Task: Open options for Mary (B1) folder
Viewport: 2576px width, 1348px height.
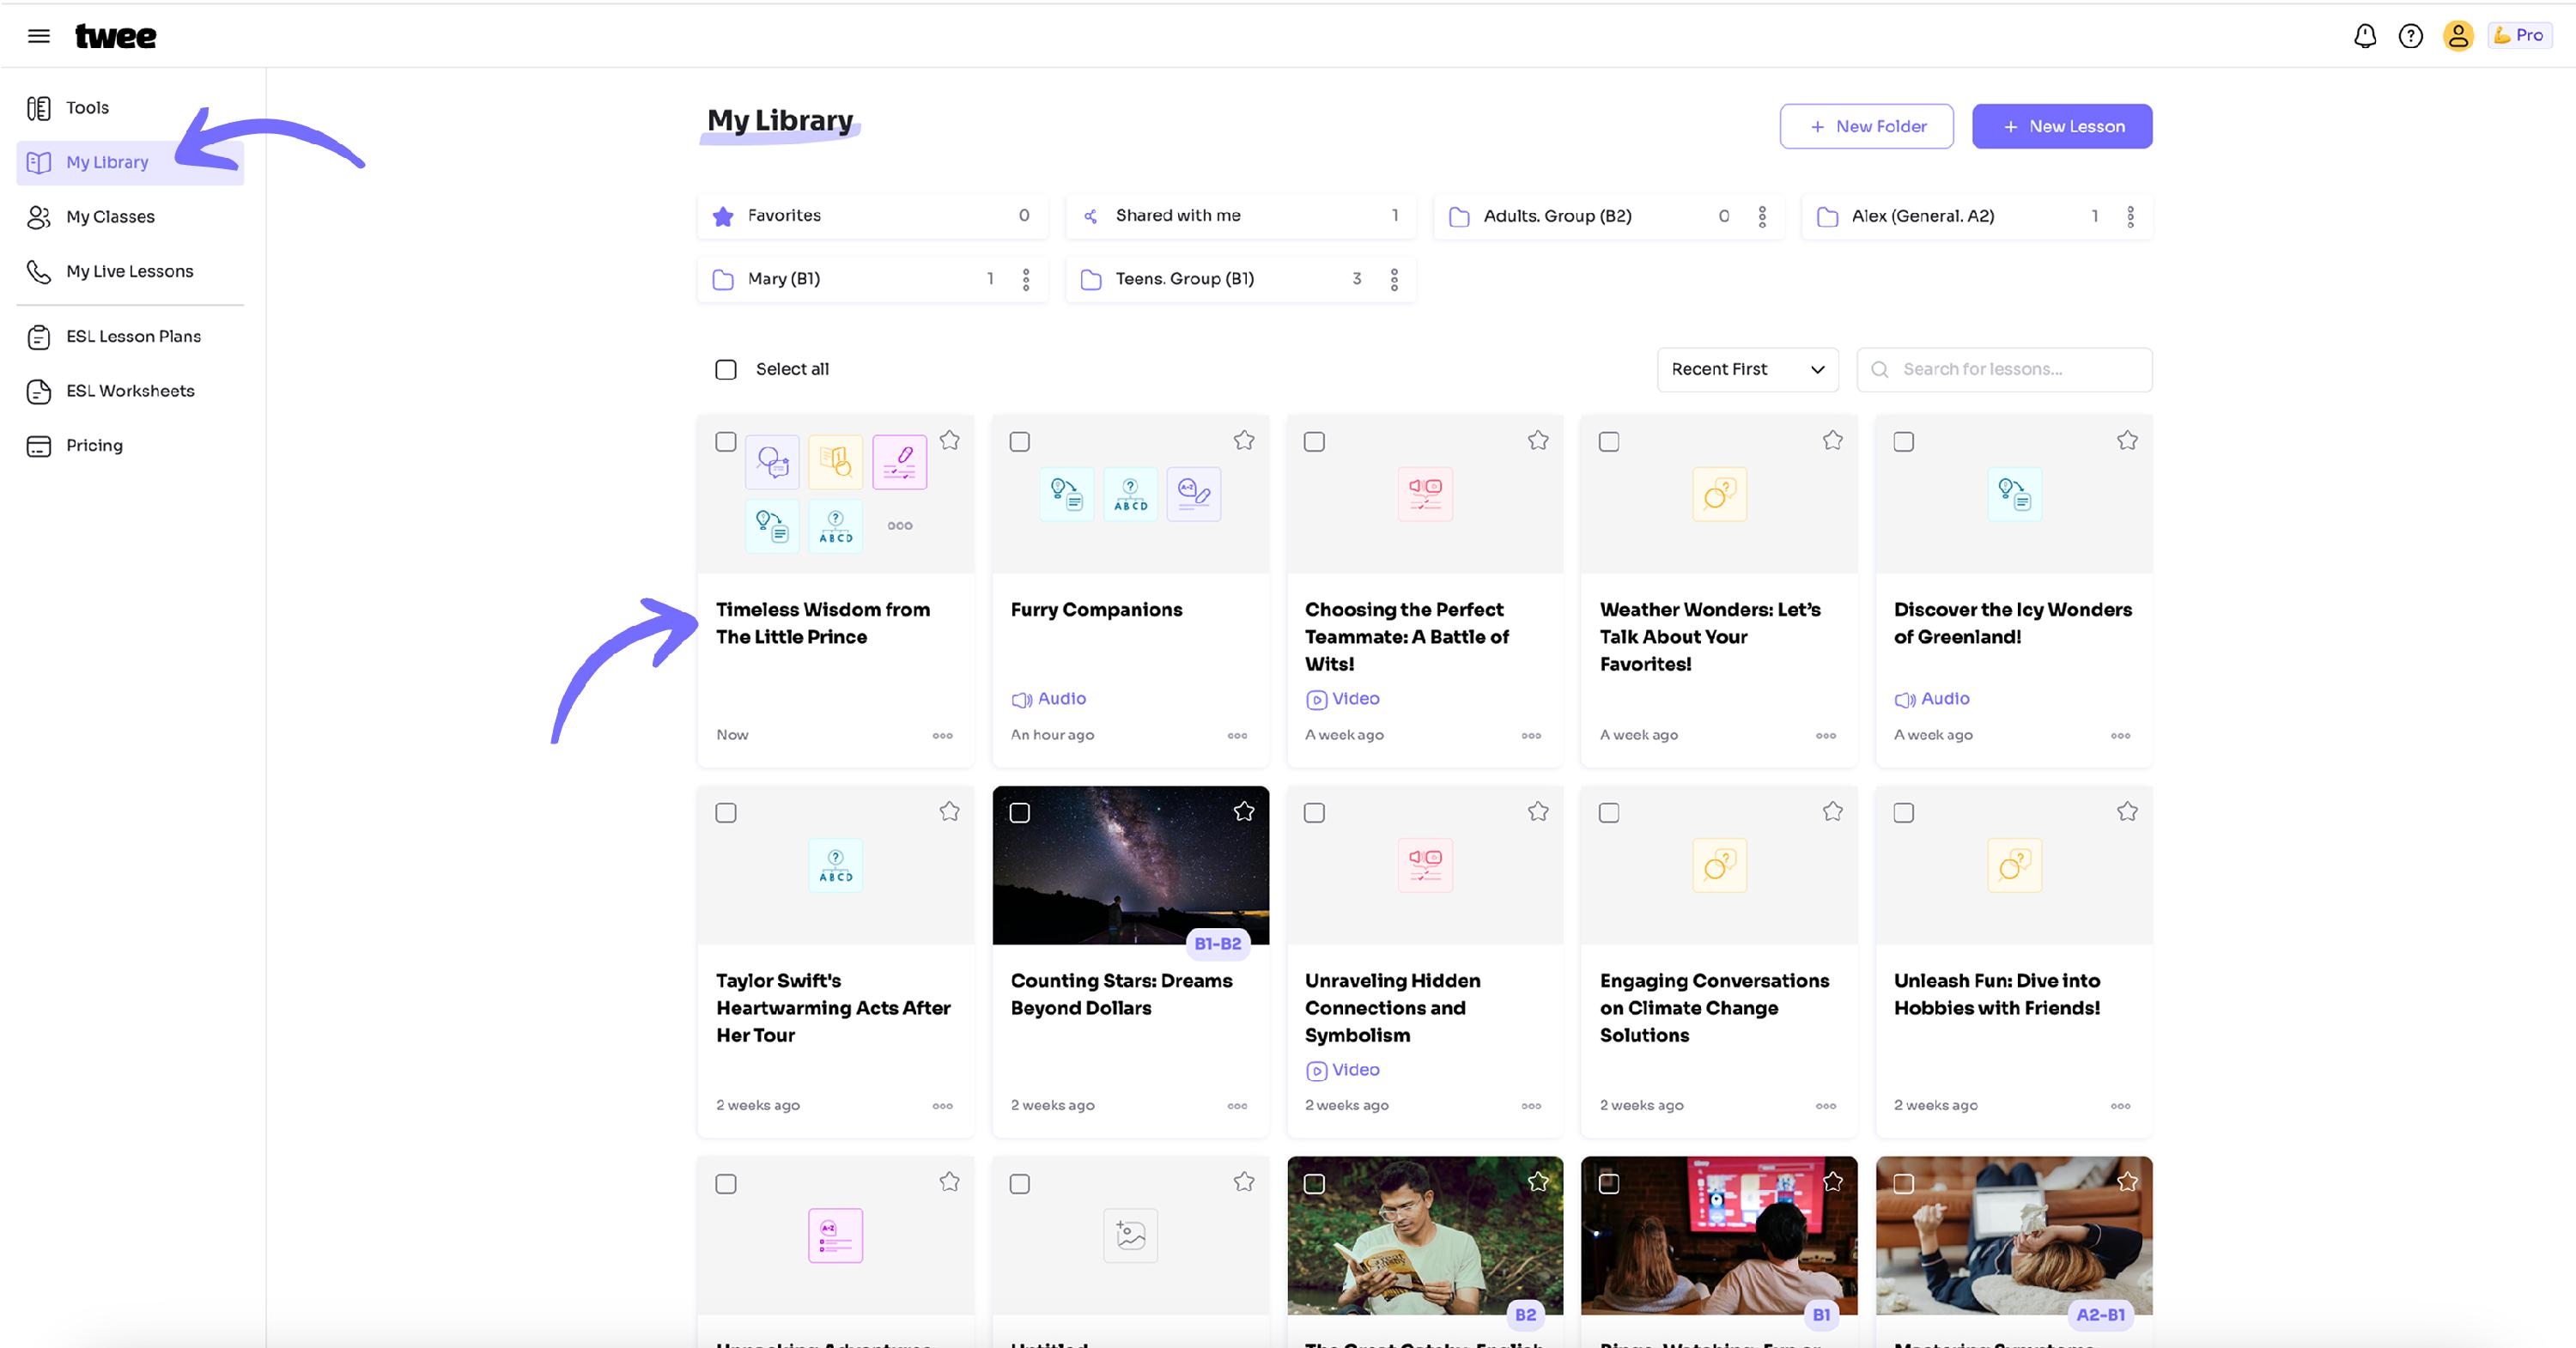Action: [x=1026, y=279]
